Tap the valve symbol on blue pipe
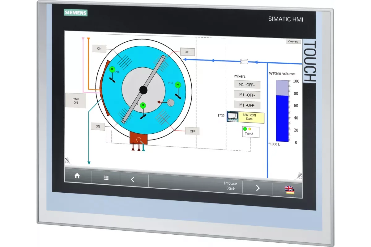This screenshot has height=247, width=371. 244,61
